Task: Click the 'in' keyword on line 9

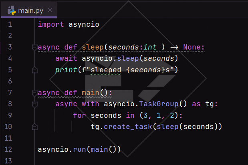Action: (130, 115)
